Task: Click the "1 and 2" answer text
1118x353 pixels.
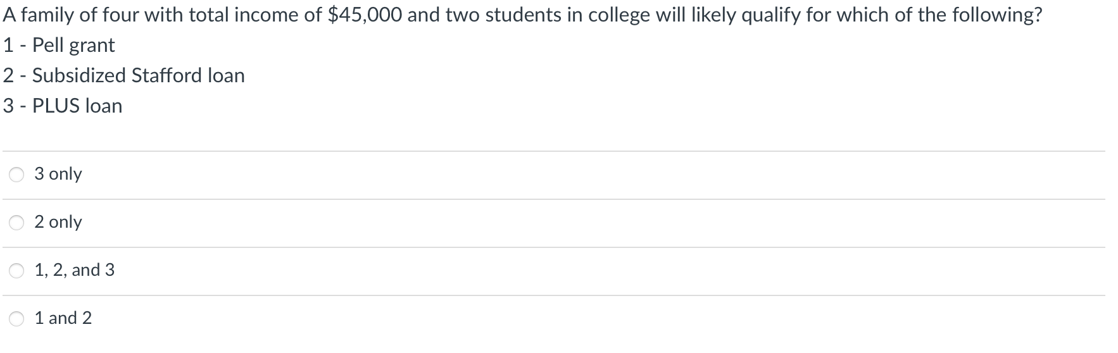Action: (x=63, y=318)
